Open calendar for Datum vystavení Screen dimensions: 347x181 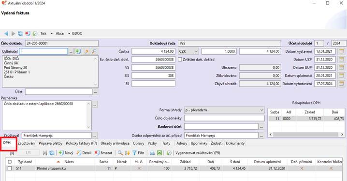click(x=341, y=51)
